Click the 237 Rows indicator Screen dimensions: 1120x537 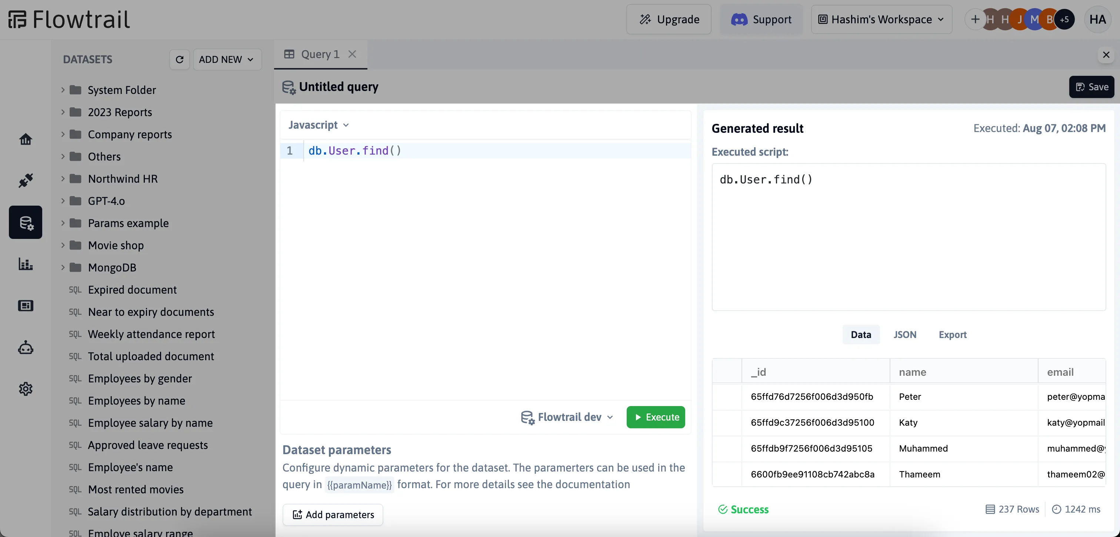[x=1012, y=509]
